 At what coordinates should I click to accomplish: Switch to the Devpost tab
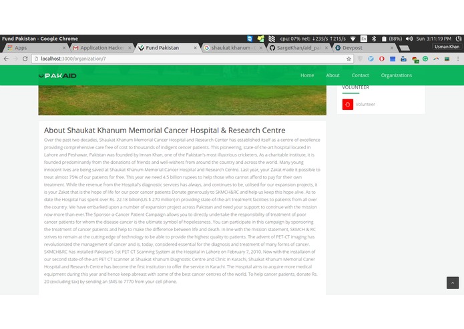tap(365, 48)
